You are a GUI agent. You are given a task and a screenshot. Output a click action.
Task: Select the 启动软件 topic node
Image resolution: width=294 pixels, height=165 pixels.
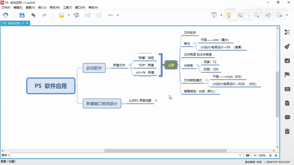pos(94,68)
